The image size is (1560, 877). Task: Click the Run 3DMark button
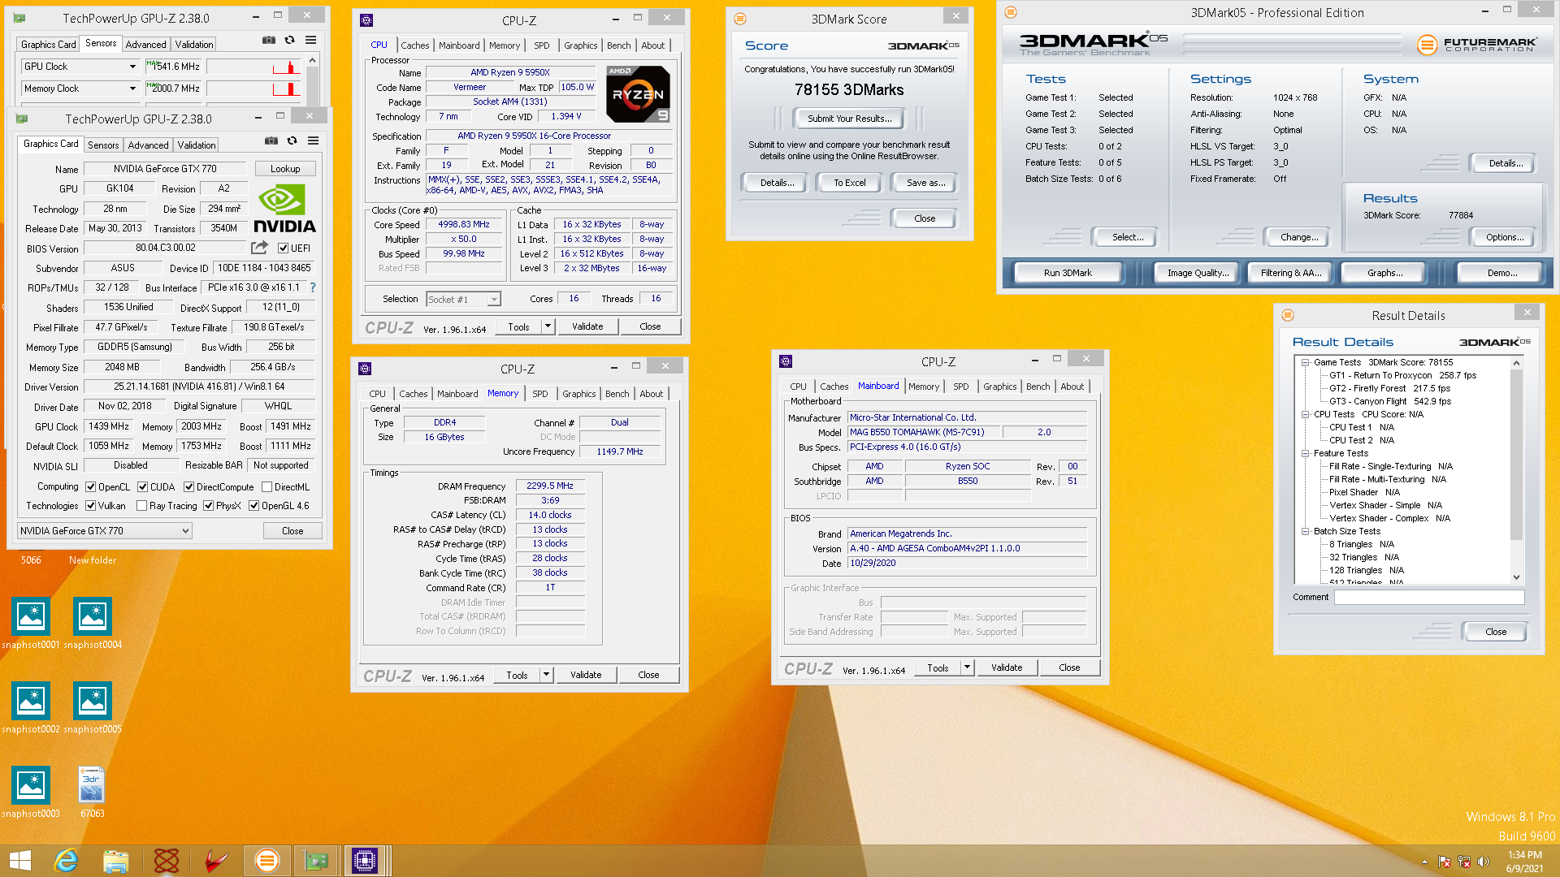coord(1068,273)
